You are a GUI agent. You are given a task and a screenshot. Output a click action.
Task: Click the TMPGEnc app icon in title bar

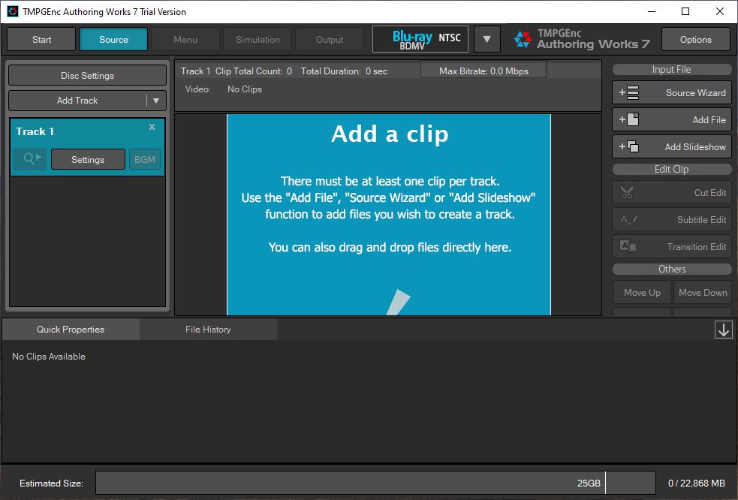pos(13,11)
